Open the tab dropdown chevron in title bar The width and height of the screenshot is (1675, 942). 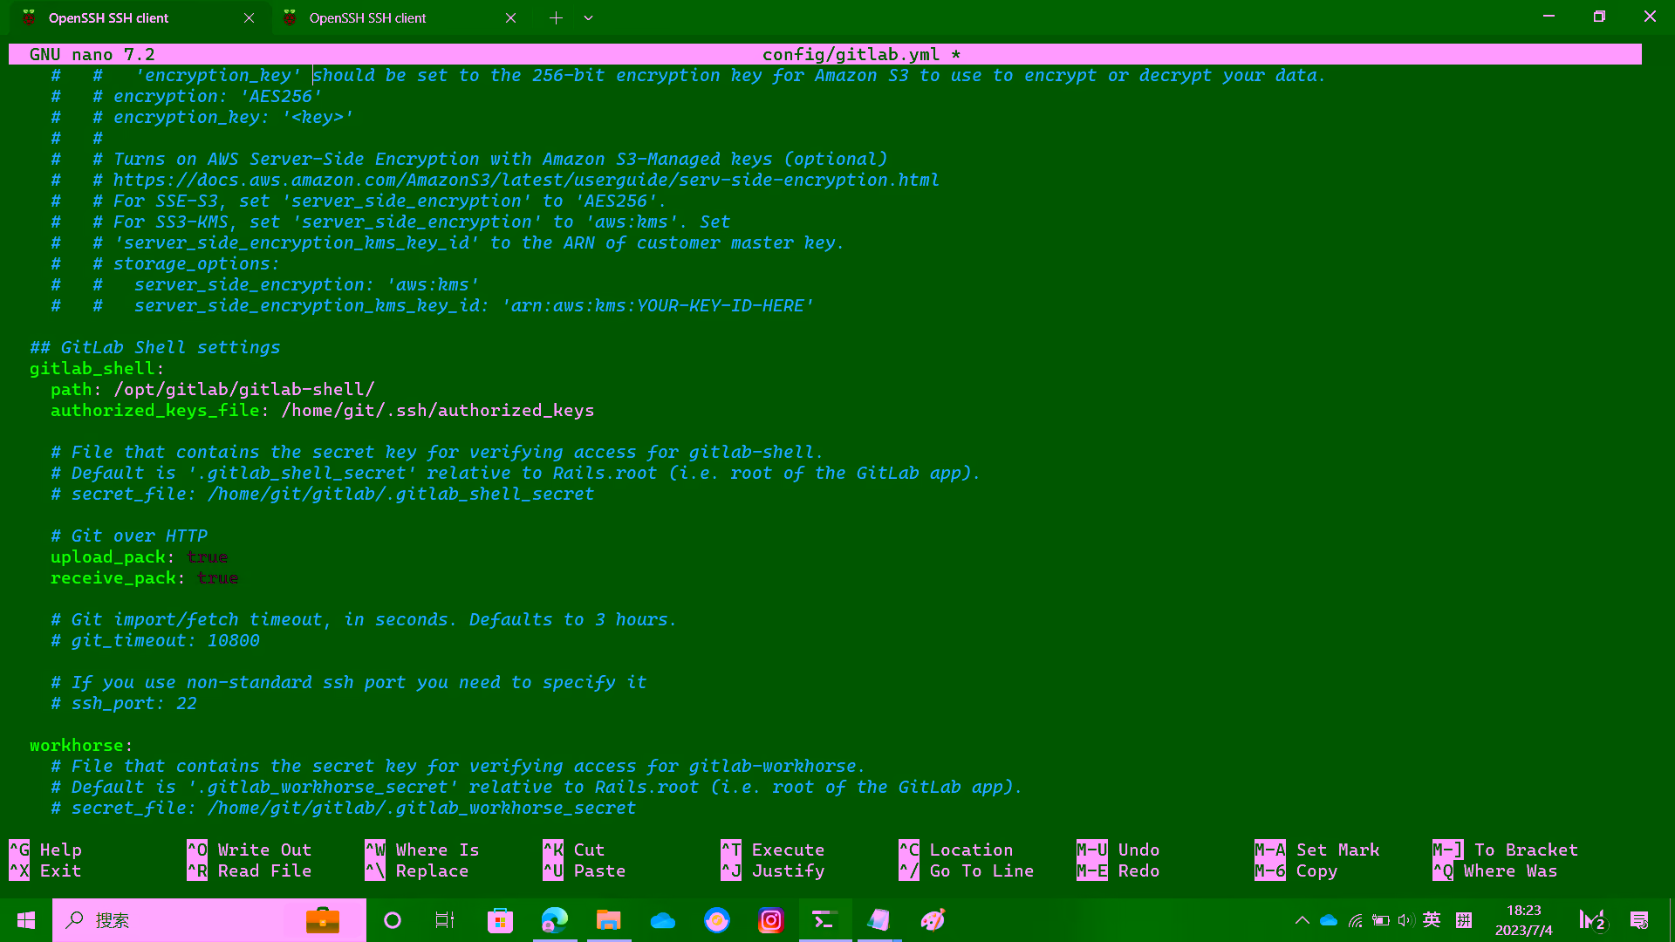[589, 17]
